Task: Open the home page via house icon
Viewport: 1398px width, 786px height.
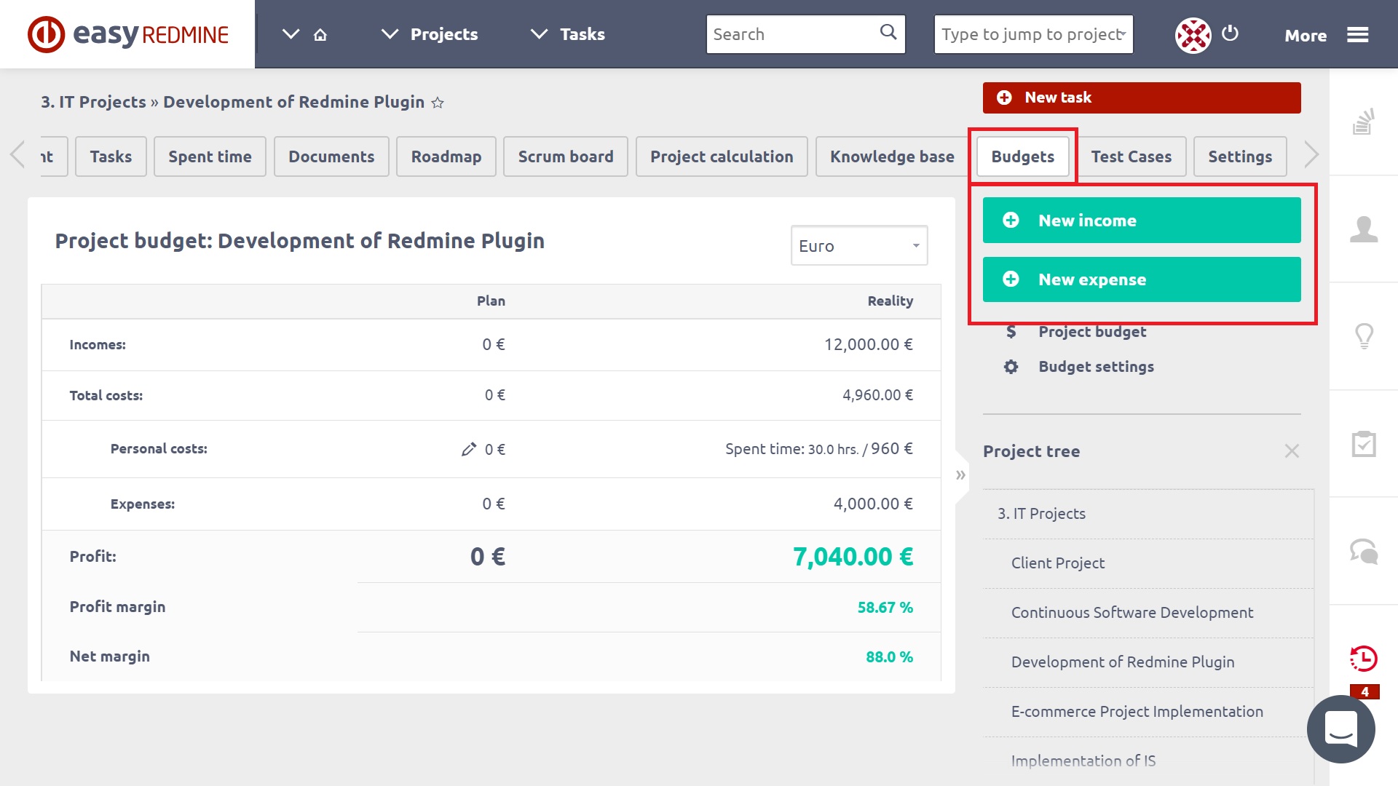Action: (320, 34)
